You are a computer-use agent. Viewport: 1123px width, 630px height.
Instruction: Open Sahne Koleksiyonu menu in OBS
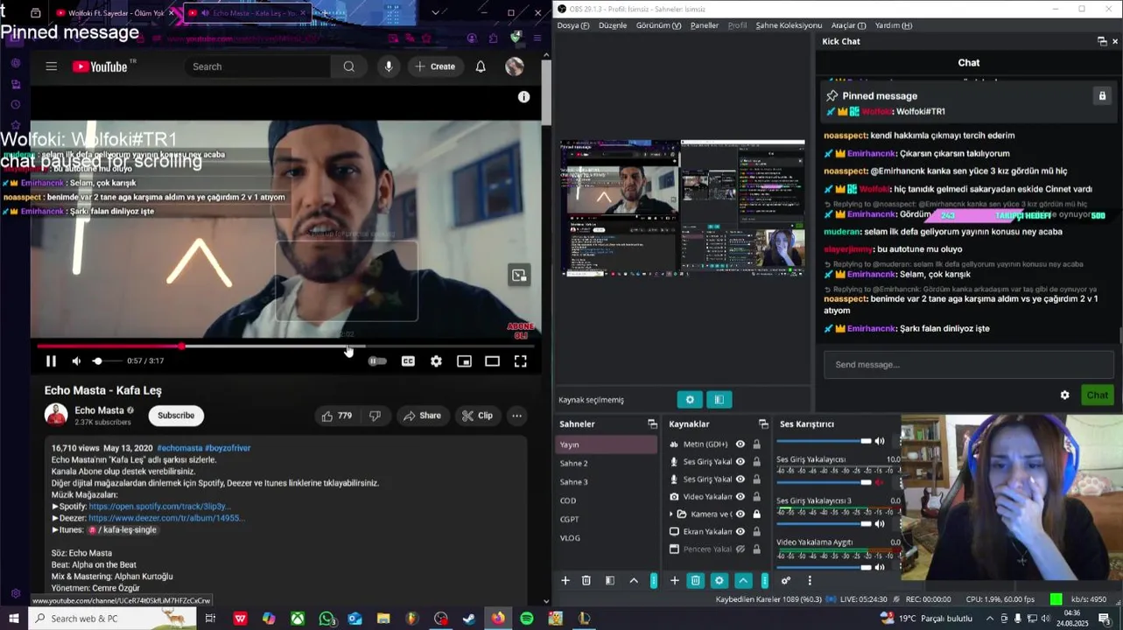tap(789, 25)
